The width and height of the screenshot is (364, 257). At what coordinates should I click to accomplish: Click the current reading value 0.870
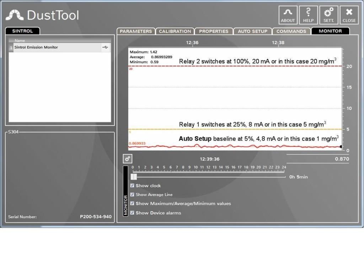[x=342, y=159]
